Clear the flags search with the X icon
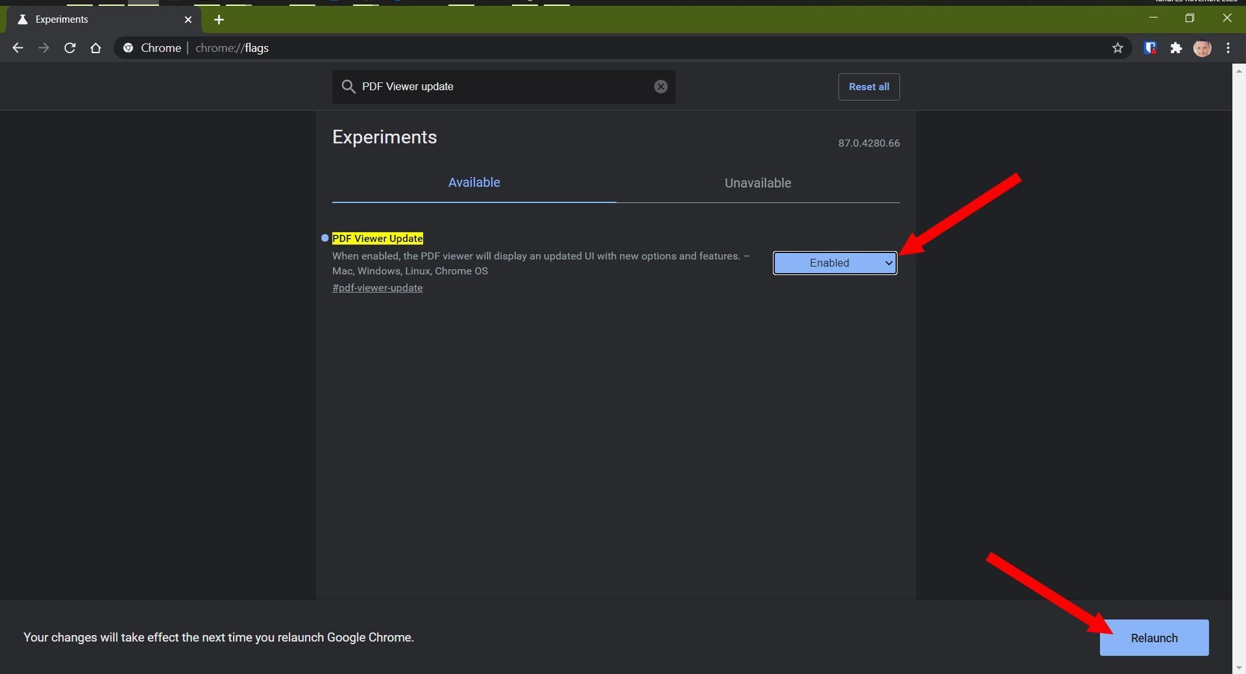Image resolution: width=1246 pixels, height=674 pixels. coord(661,87)
